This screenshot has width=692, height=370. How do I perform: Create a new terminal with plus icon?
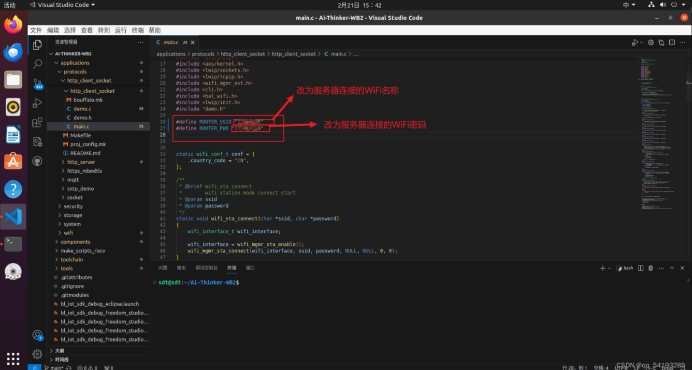coord(603,268)
